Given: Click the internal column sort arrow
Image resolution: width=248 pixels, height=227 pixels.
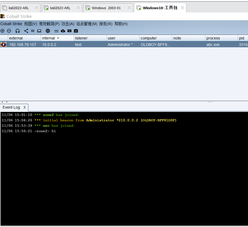Looking at the screenshot, I should 58,38.
